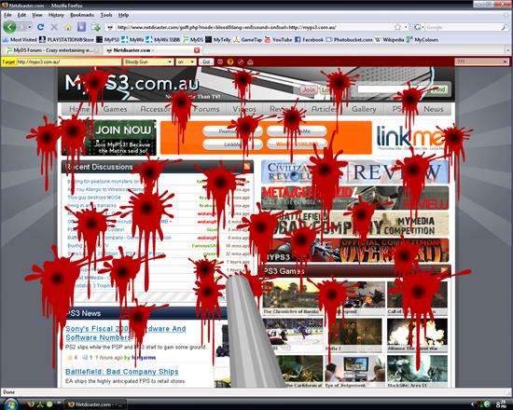Click the search magnifier icon
The height and width of the screenshot is (410, 513).
coord(505,27)
